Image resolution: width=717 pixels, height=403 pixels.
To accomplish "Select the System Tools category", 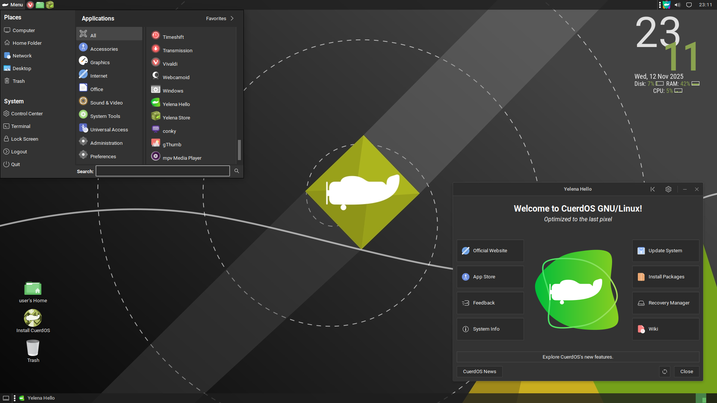I will tap(105, 116).
